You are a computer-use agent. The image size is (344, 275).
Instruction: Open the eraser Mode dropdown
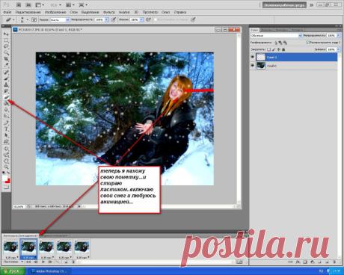click(60, 19)
